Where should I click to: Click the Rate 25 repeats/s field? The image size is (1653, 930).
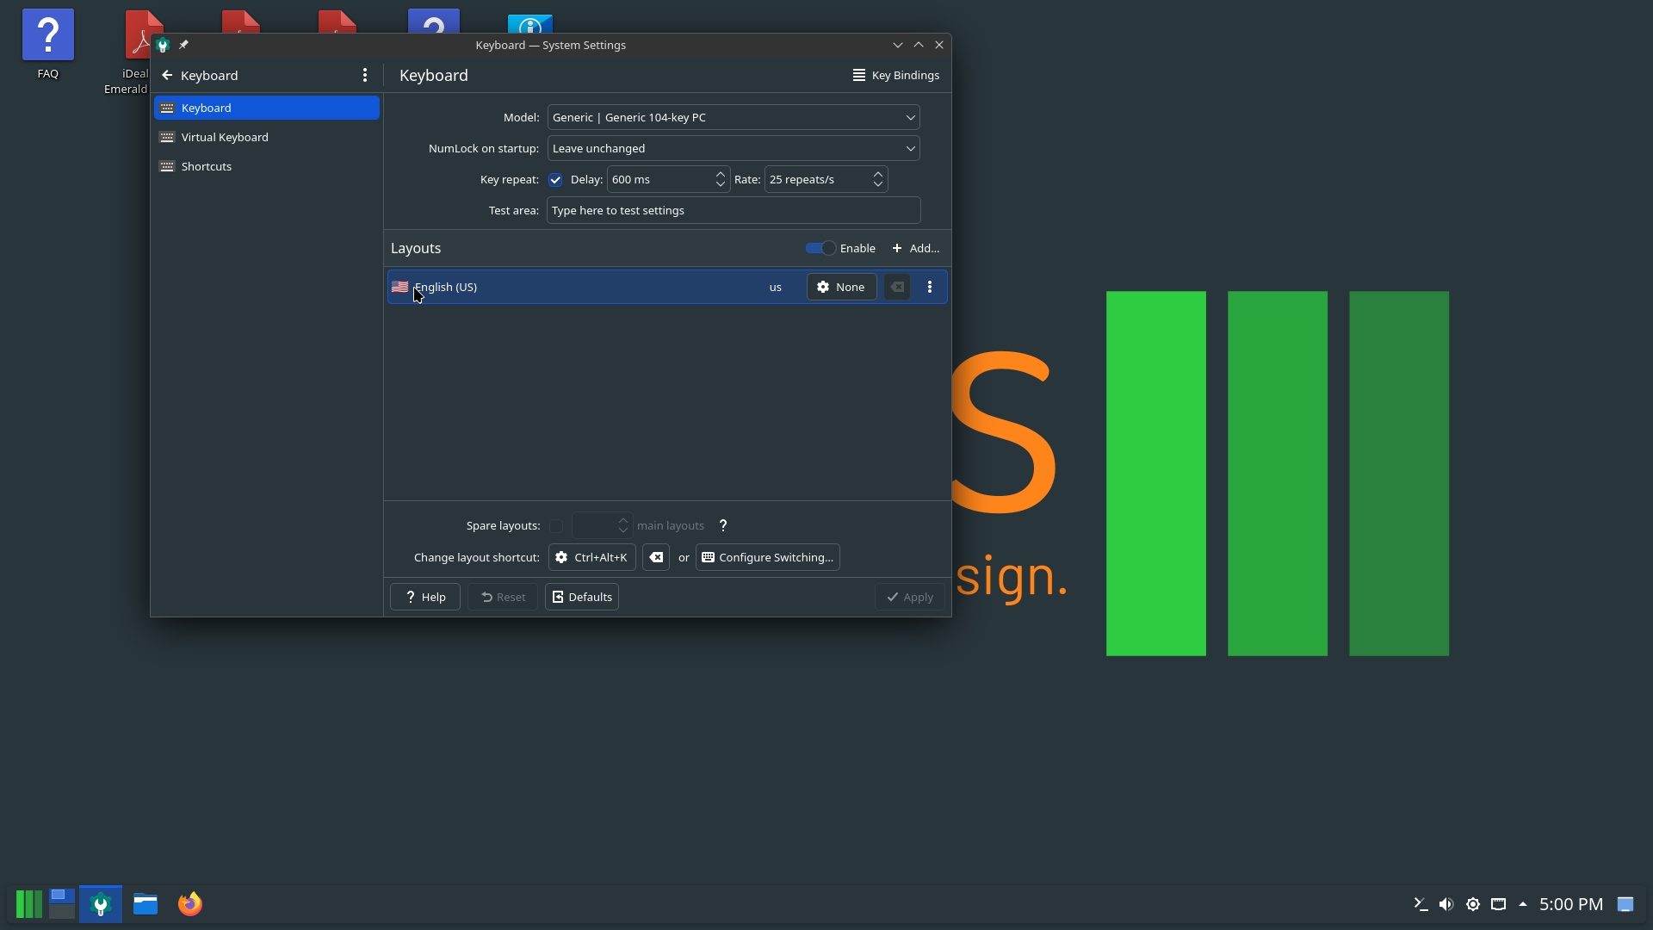817,179
